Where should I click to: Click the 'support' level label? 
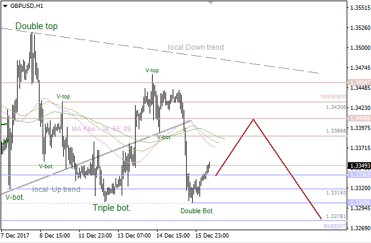pos(335,226)
